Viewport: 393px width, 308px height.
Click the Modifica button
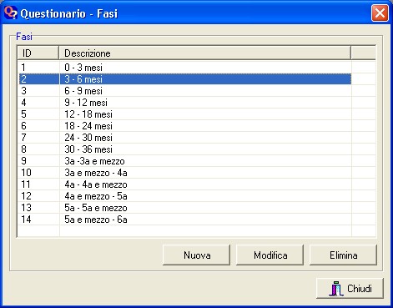pyautogui.click(x=270, y=255)
